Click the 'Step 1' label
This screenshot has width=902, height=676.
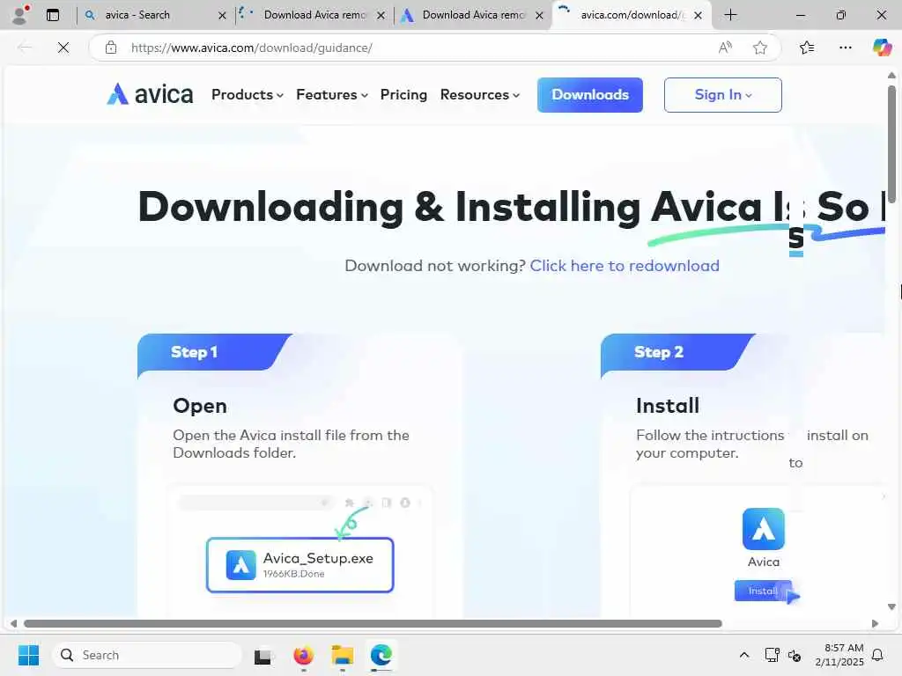[194, 352]
